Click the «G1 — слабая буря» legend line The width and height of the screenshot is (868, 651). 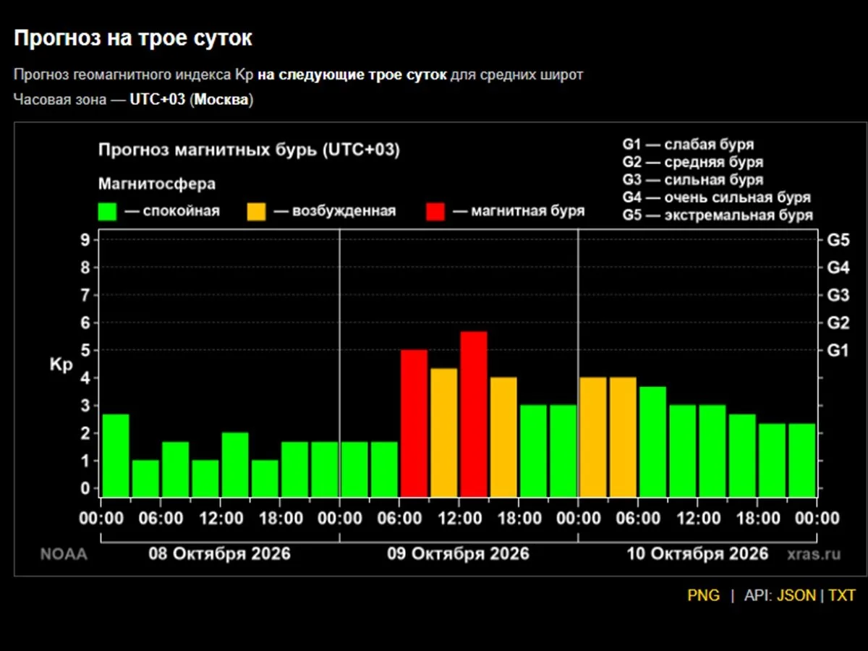(x=688, y=145)
